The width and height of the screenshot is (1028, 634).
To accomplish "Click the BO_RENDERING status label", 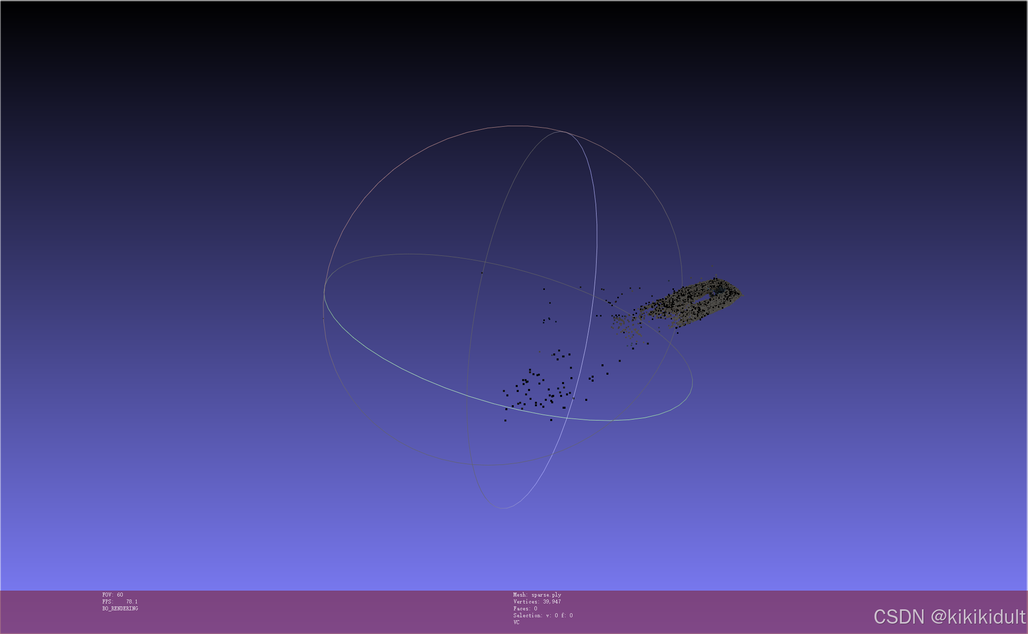I will pyautogui.click(x=120, y=608).
